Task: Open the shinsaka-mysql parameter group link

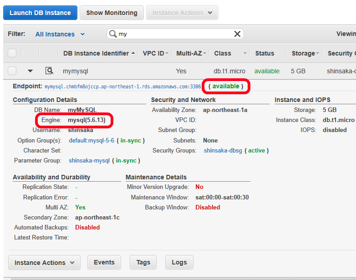Action: click(89, 161)
